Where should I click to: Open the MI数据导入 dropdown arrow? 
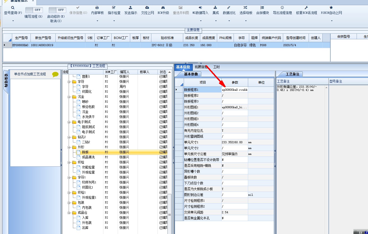point(200,21)
